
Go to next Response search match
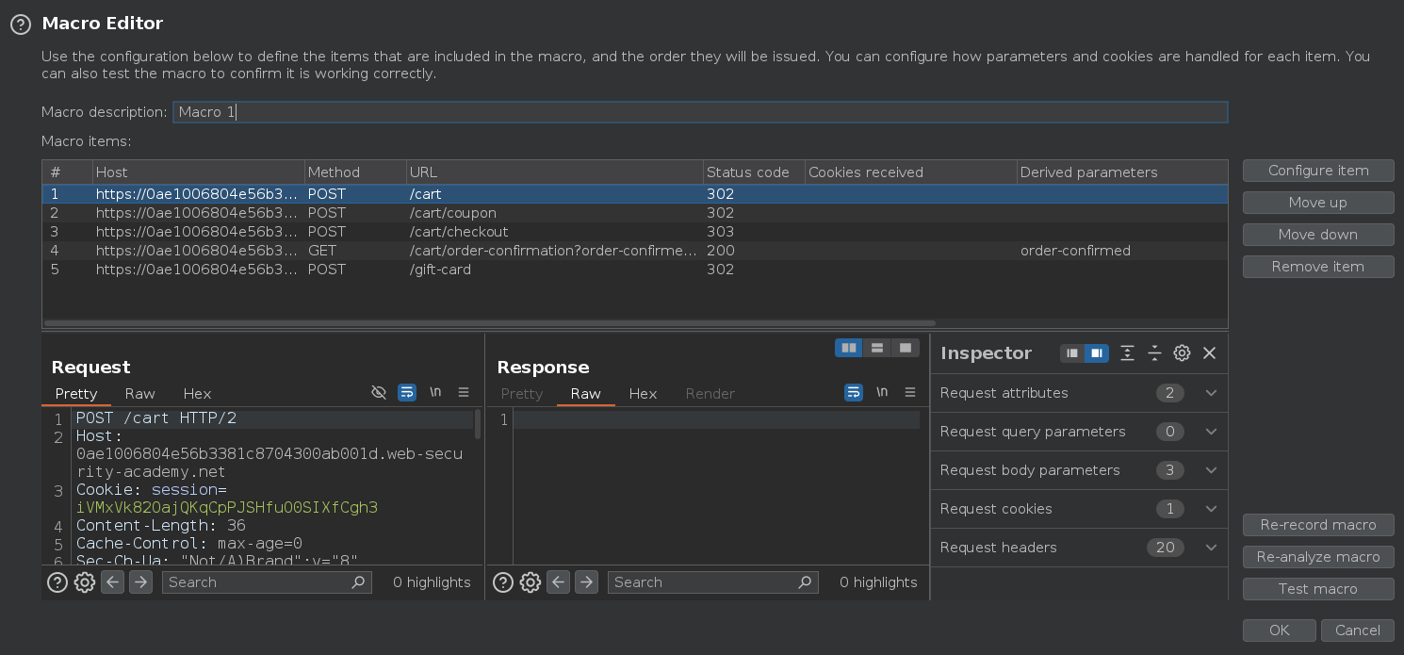[x=586, y=582]
